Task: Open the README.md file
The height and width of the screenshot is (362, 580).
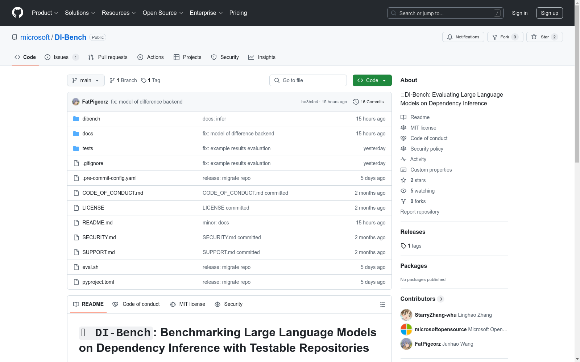Action: (98, 223)
